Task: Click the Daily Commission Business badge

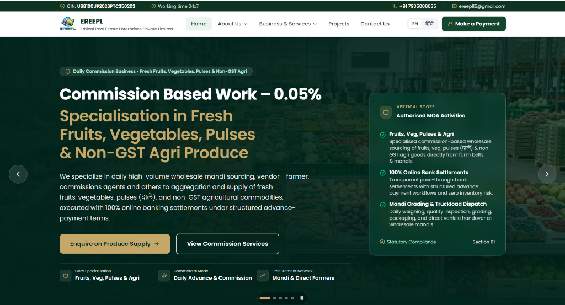Action: (156, 71)
